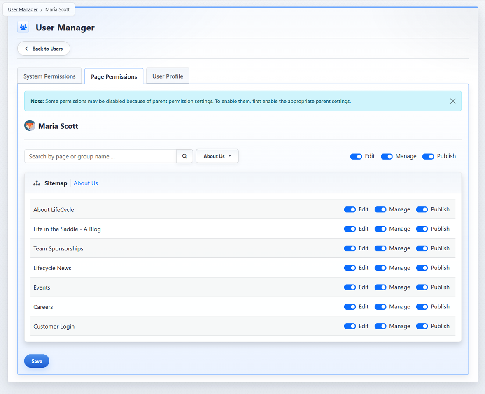Toggle the global Edit switch
485x394 pixels.
[356, 156]
